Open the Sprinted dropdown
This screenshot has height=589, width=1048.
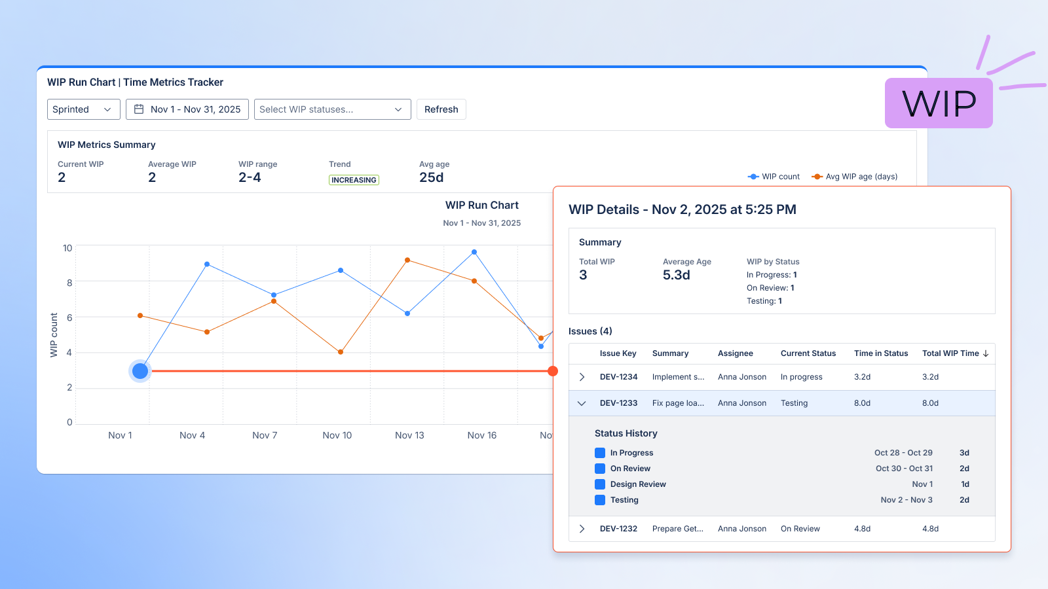click(x=84, y=109)
